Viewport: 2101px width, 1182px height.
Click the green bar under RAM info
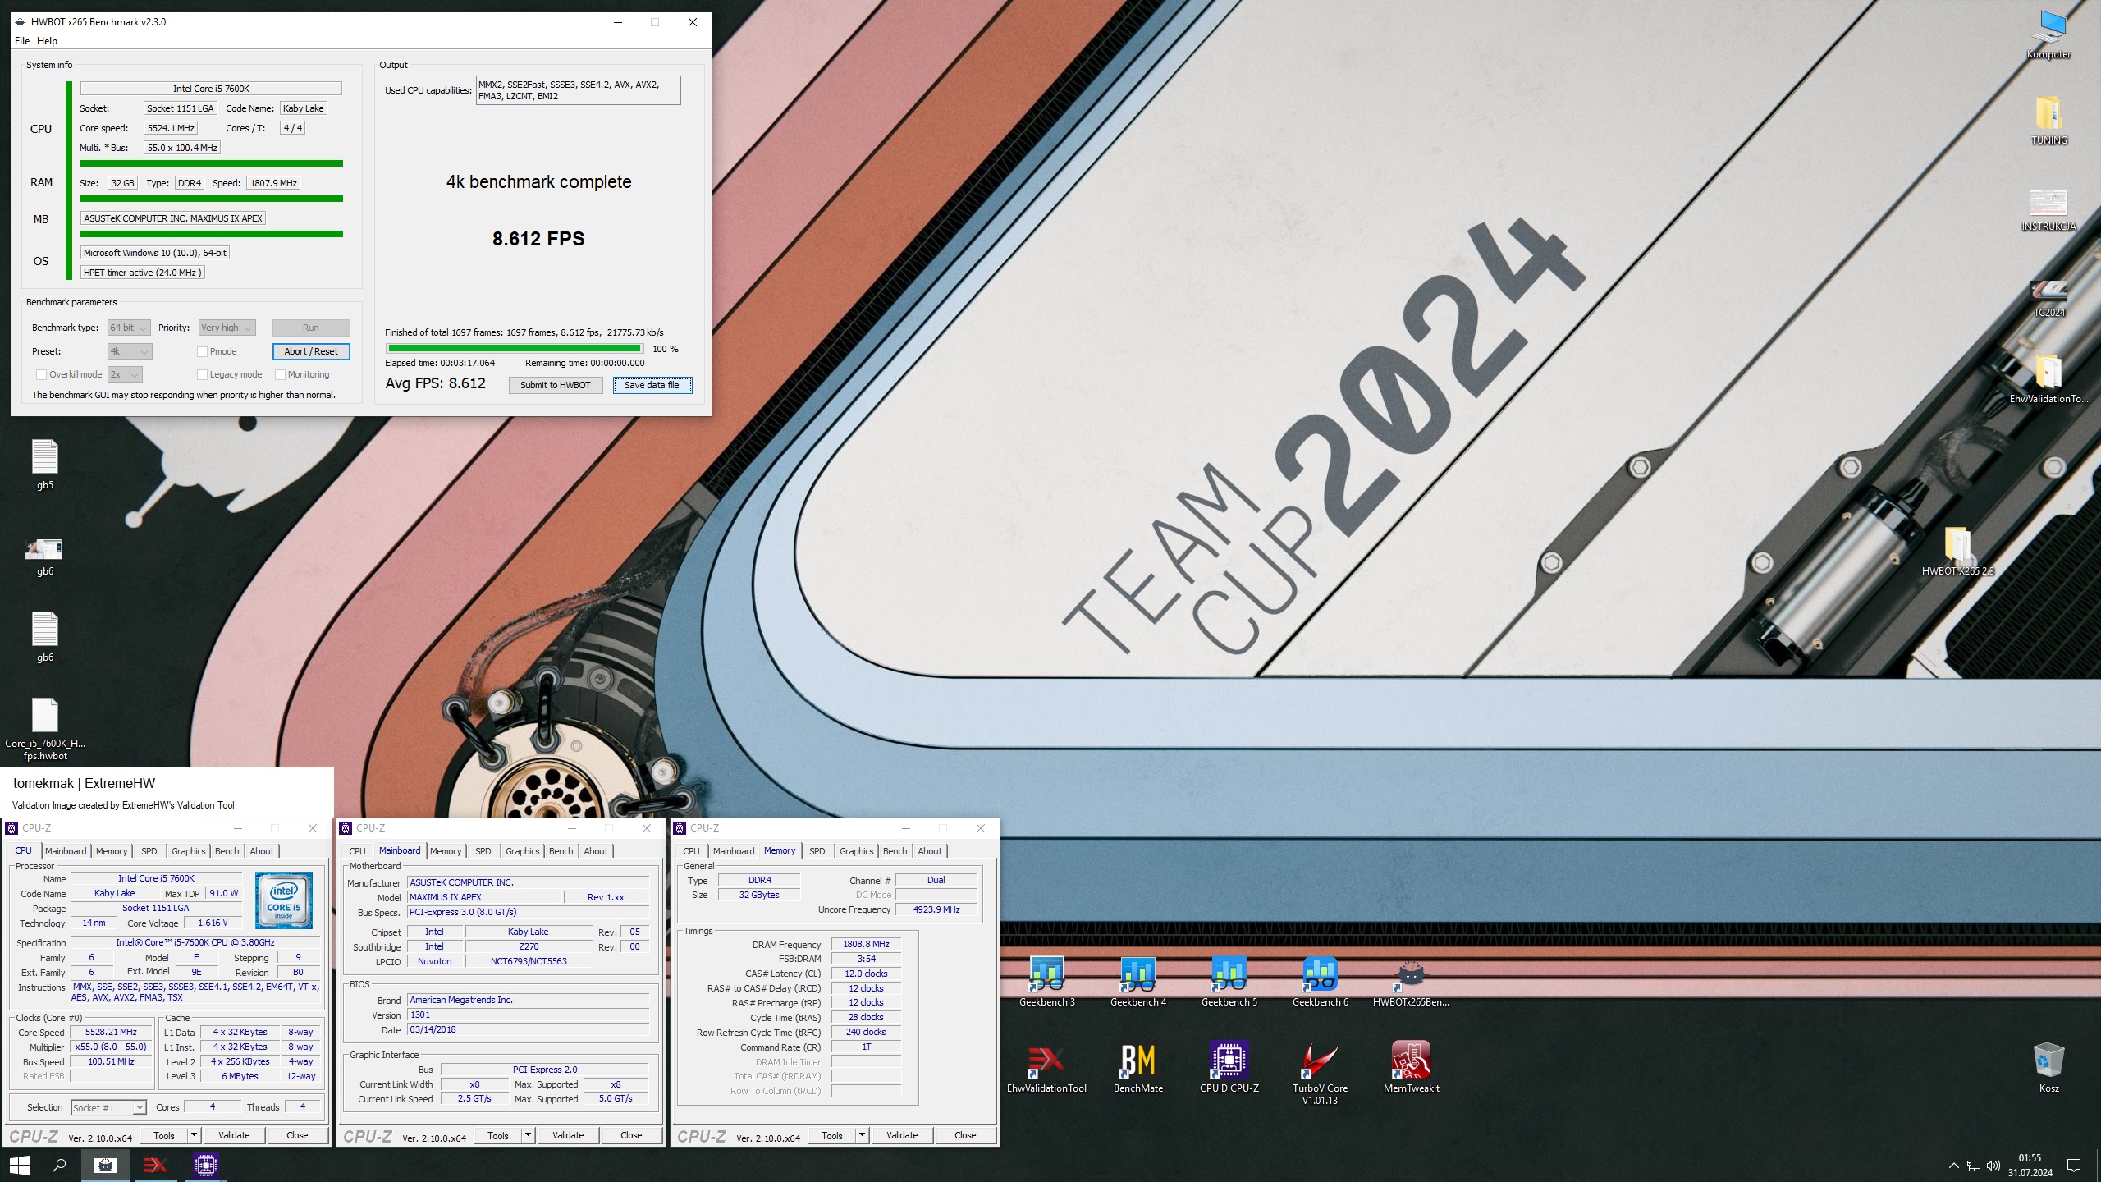click(211, 199)
